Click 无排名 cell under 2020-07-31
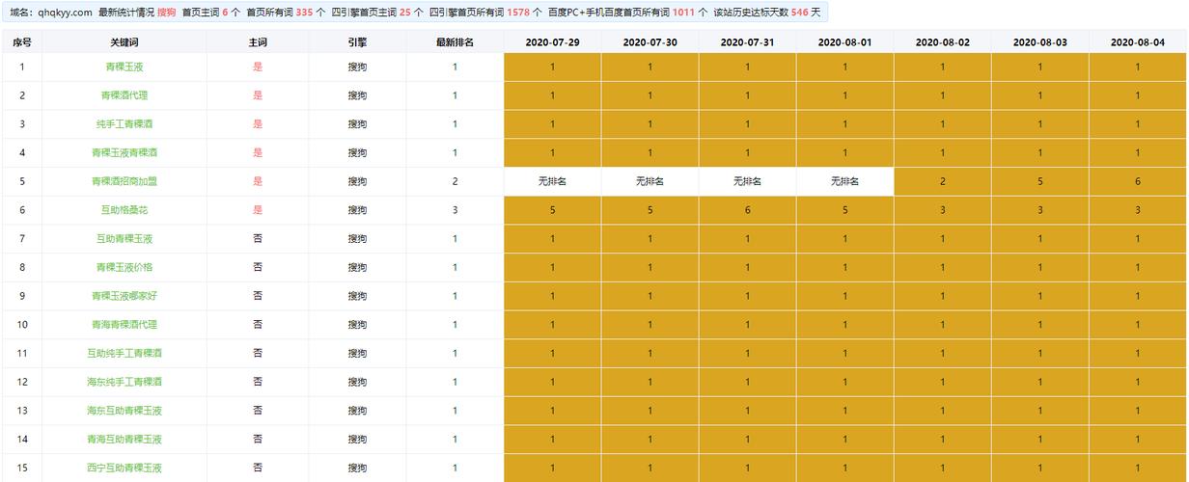The image size is (1189, 482). 747,181
